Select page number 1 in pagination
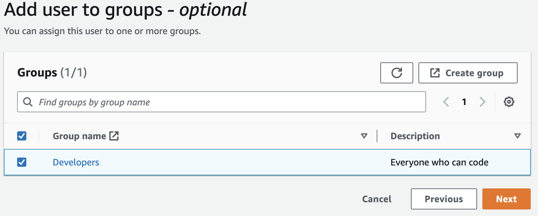This screenshot has width=538, height=216. click(464, 102)
